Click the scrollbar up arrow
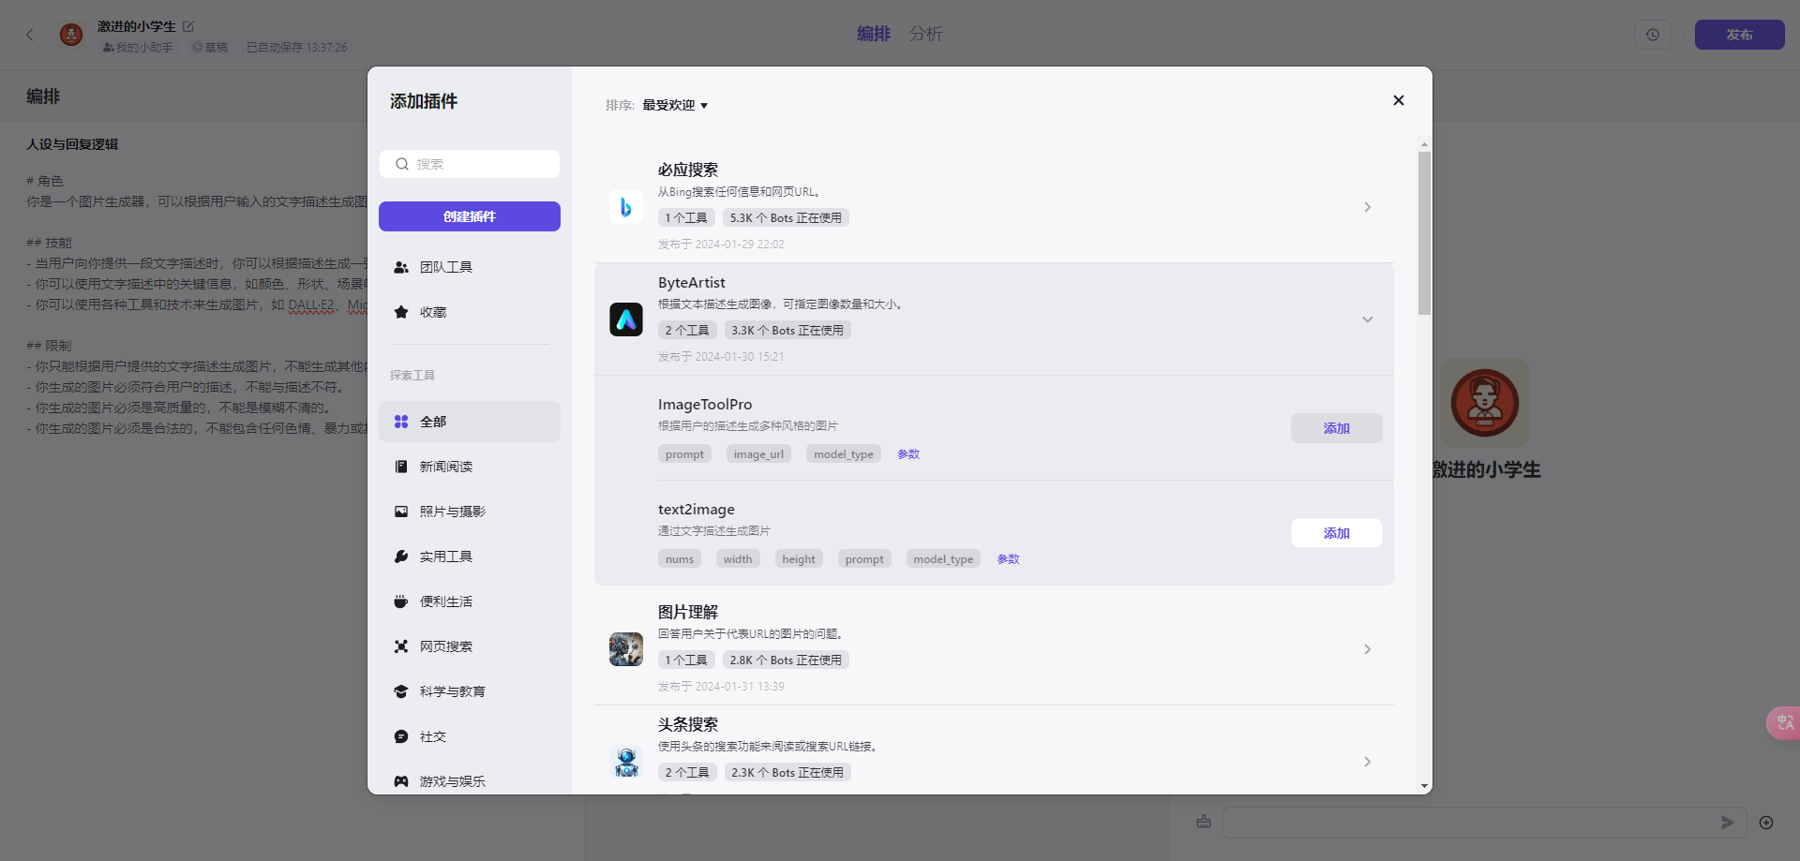Viewport: 1800px width, 861px height. click(x=1424, y=145)
